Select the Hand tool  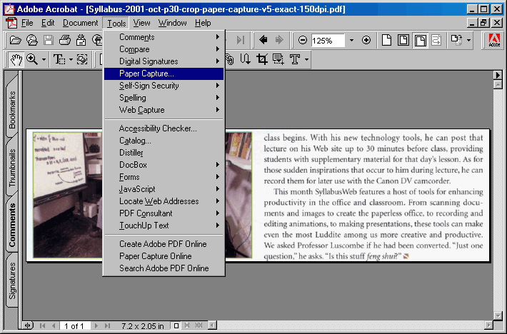(16, 59)
